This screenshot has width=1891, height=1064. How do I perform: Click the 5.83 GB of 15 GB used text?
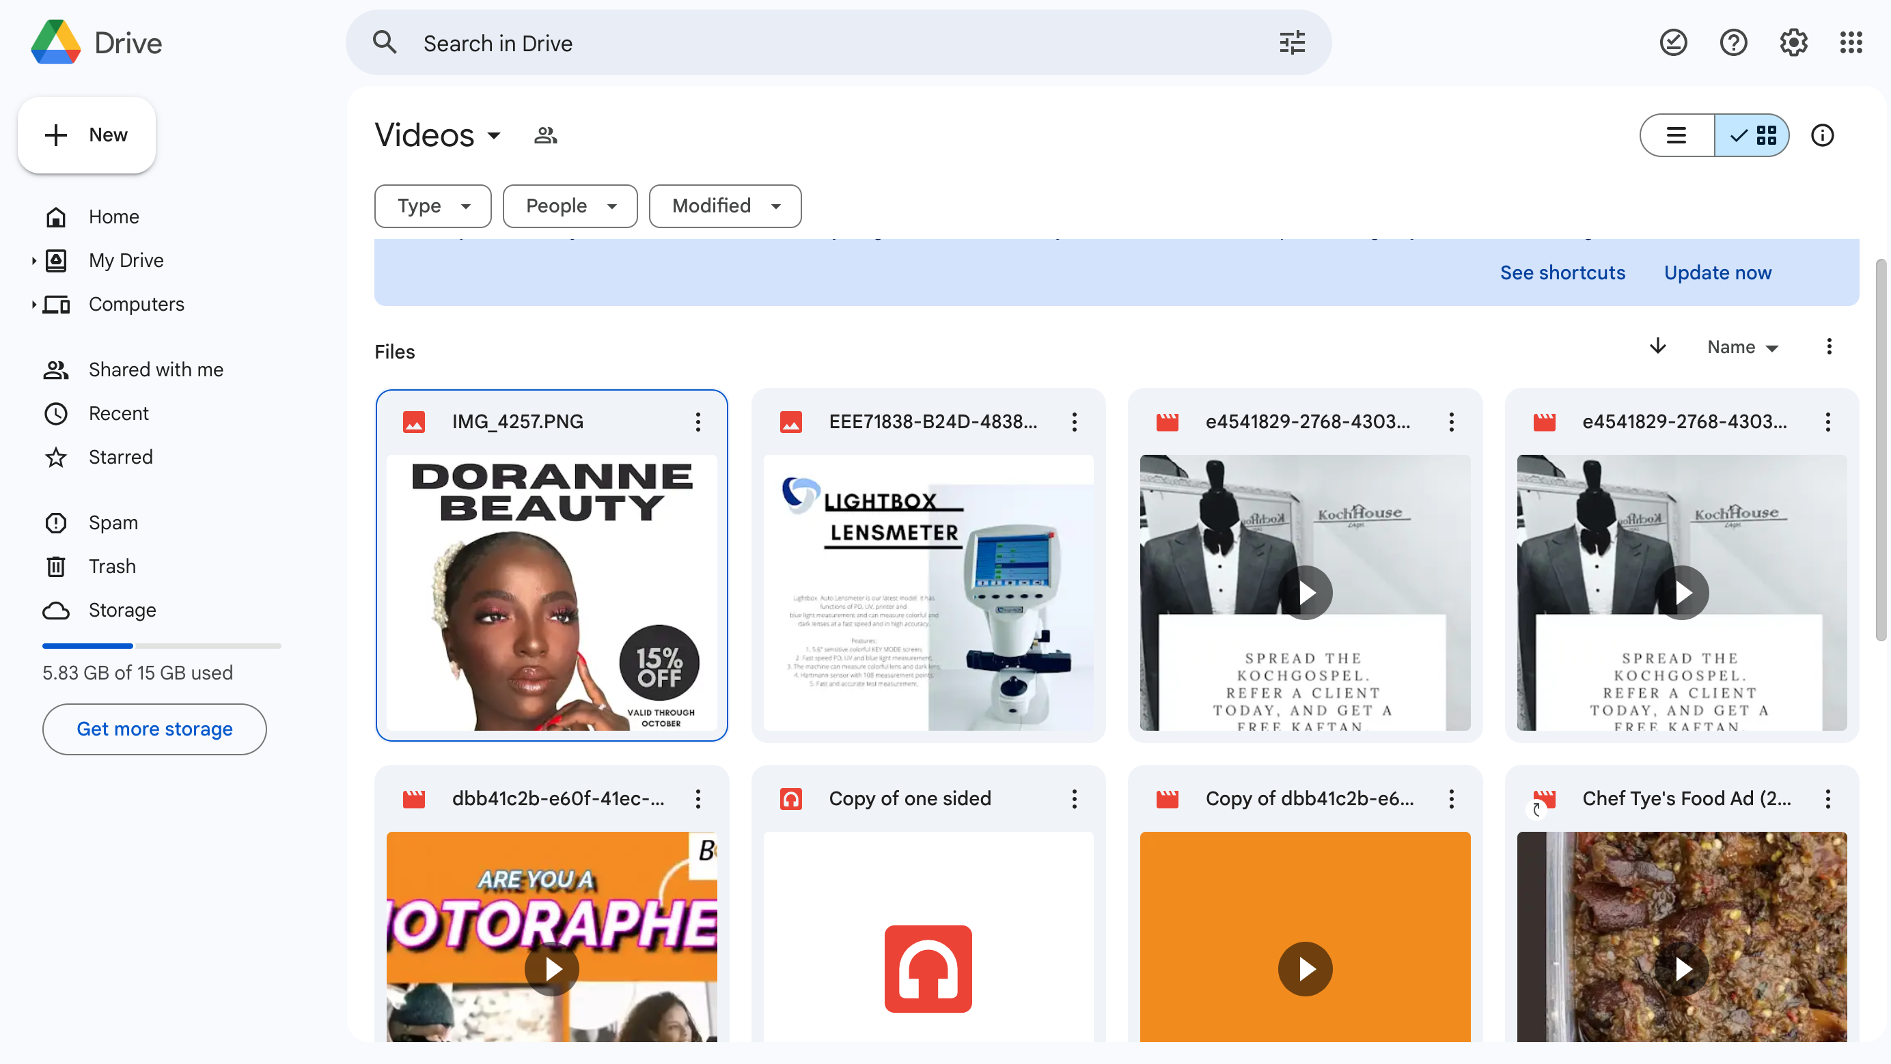[x=137, y=673]
